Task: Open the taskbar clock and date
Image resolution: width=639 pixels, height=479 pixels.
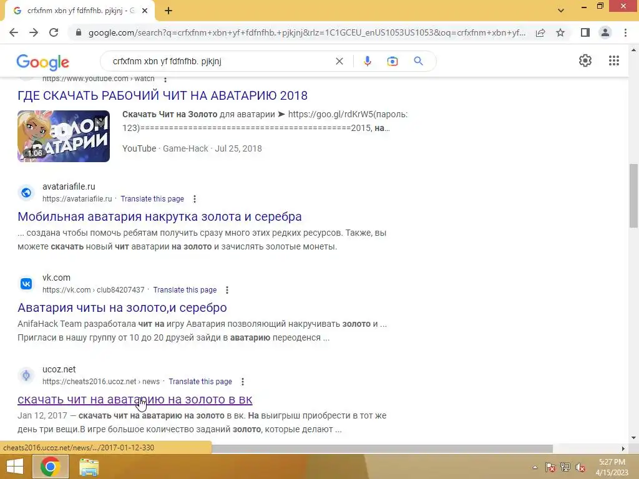Action: click(612, 467)
